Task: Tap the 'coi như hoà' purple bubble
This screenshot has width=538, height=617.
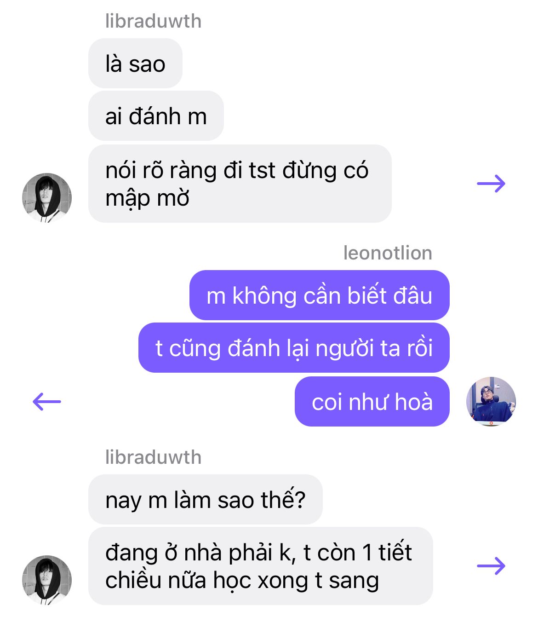Action: [372, 402]
